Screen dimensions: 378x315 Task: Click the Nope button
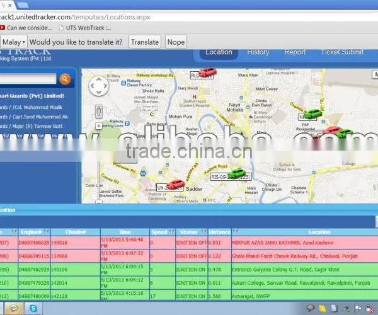click(x=176, y=42)
